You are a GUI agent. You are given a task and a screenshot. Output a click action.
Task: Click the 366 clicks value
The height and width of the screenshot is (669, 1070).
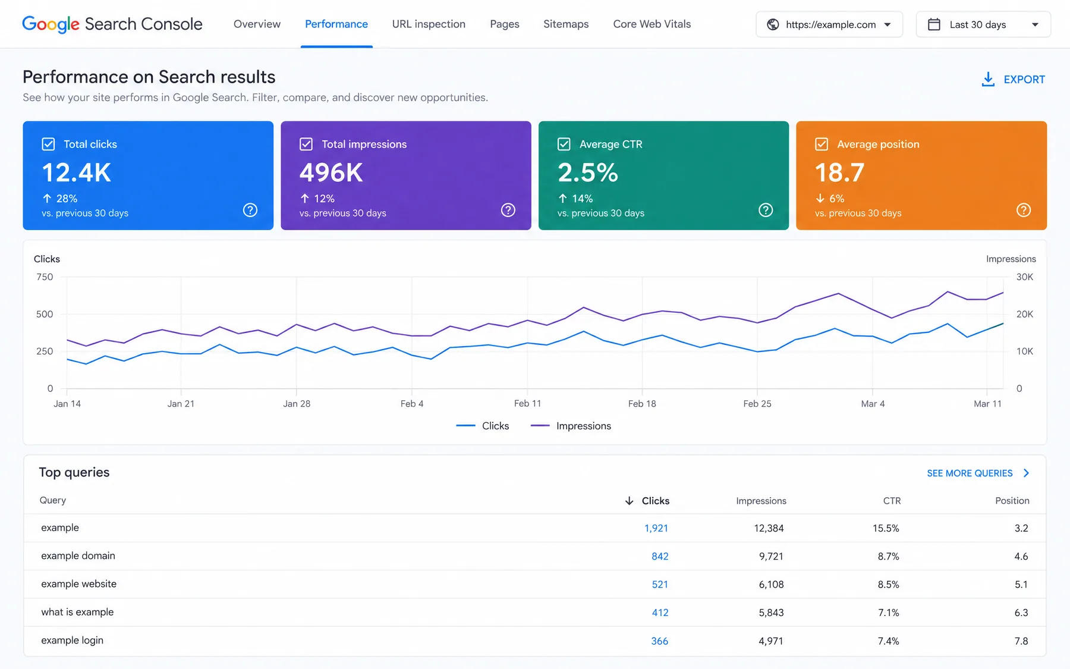point(659,641)
